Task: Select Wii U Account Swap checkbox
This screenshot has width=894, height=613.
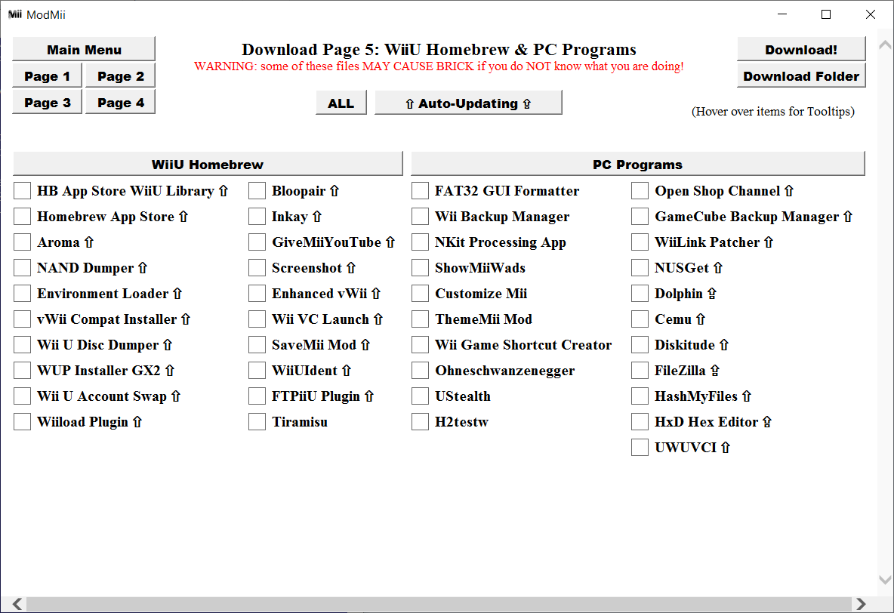Action: (x=22, y=396)
